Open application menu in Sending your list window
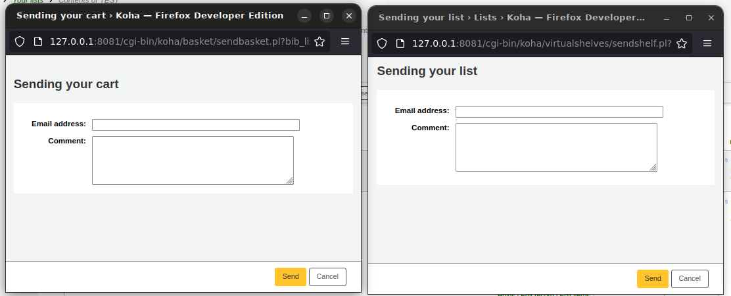The height and width of the screenshot is (296, 731). pyautogui.click(x=707, y=43)
